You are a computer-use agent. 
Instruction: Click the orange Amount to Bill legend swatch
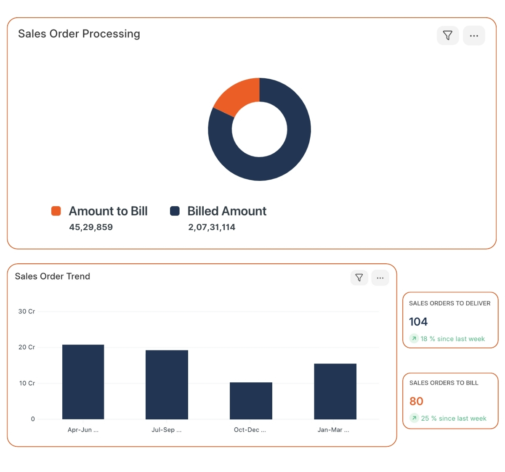pyautogui.click(x=56, y=211)
